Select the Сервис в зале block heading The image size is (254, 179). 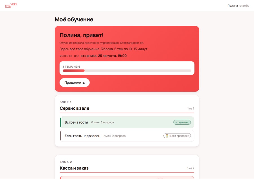pyautogui.click(x=74, y=108)
